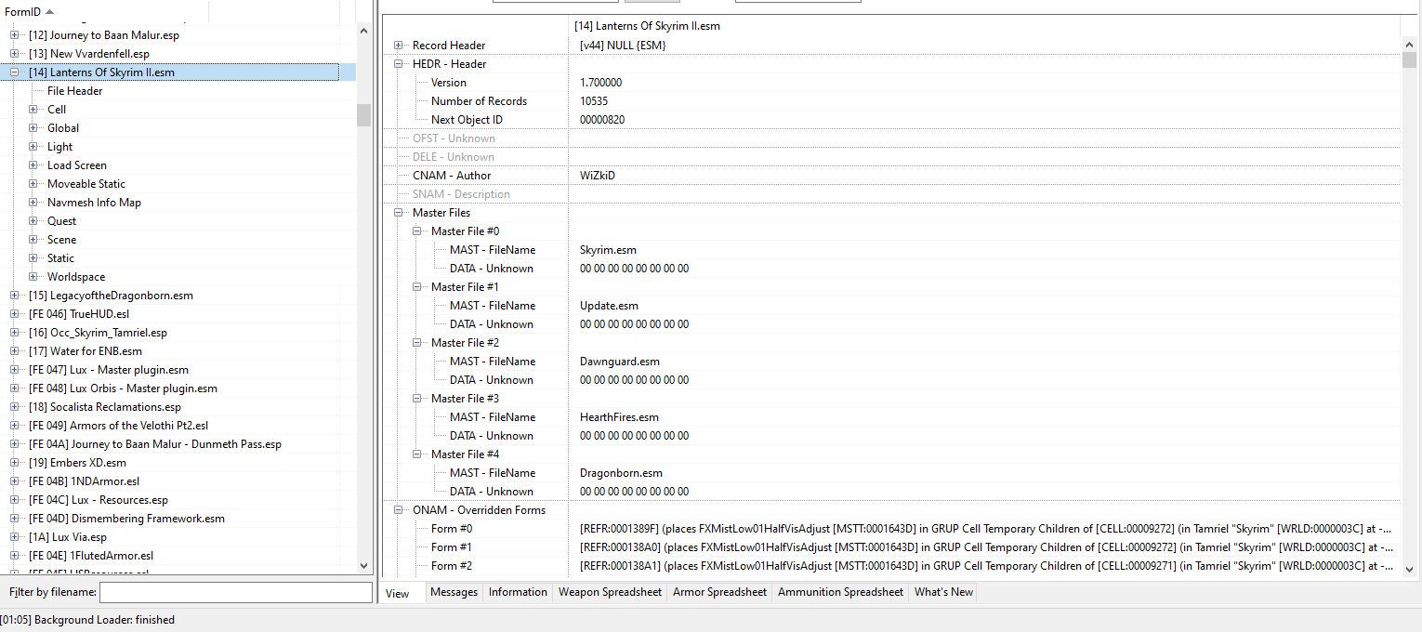The width and height of the screenshot is (1422, 632).
Task: Select Journey to Baan Malur - Dunmeth Pass.esp
Action: (155, 444)
